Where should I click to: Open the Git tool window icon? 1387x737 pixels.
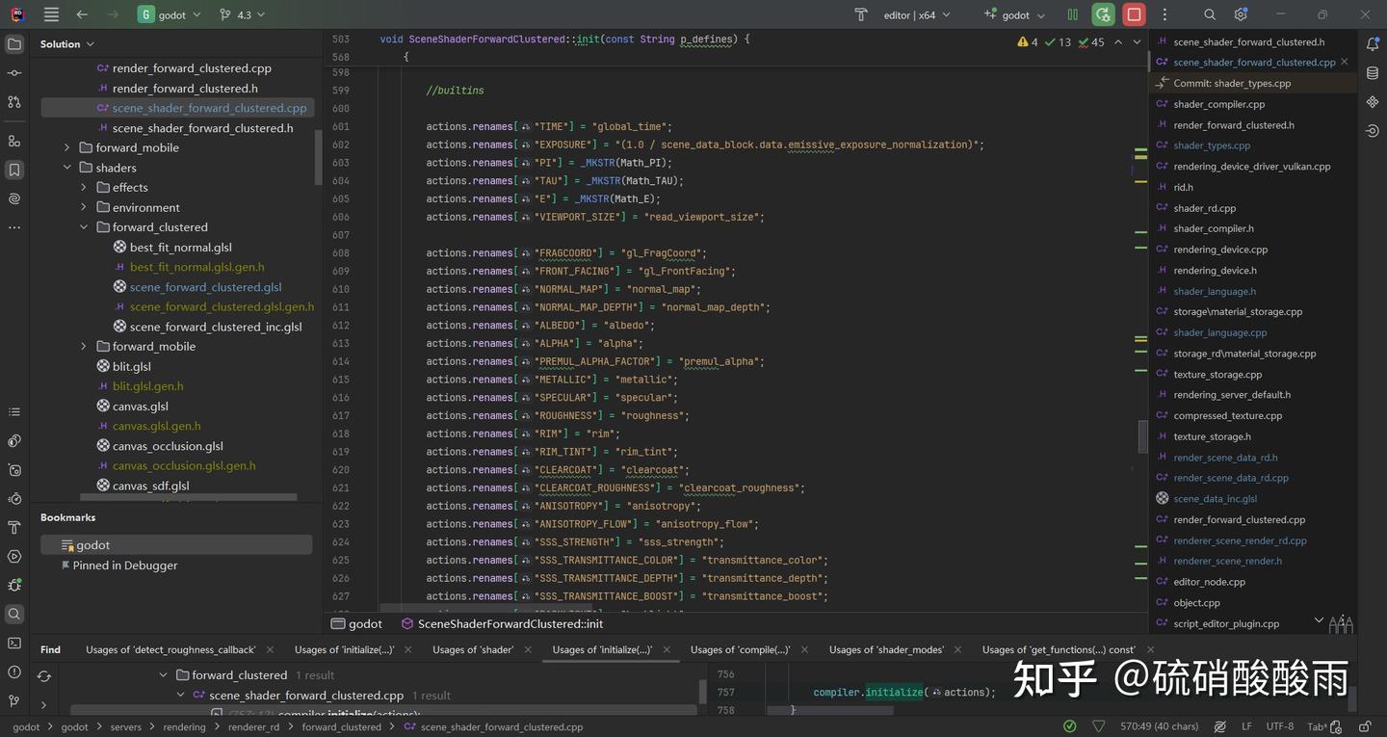pyautogui.click(x=14, y=700)
